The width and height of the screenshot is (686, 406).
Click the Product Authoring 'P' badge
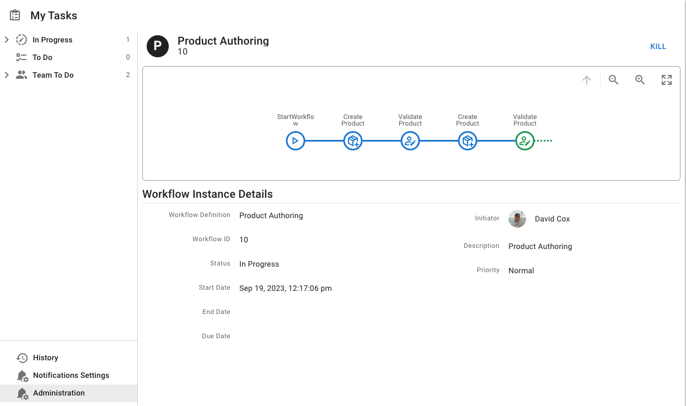click(157, 46)
